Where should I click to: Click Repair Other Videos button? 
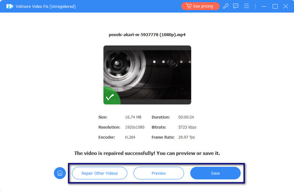pyautogui.click(x=100, y=173)
